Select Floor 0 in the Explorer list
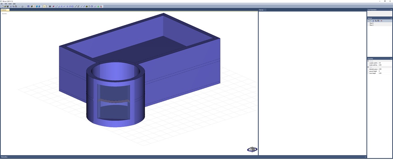This screenshot has height=164, width=393. point(372,23)
